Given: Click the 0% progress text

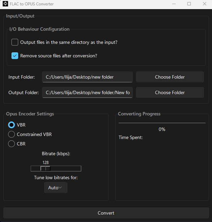Looking at the screenshot, I should click(x=162, y=129).
